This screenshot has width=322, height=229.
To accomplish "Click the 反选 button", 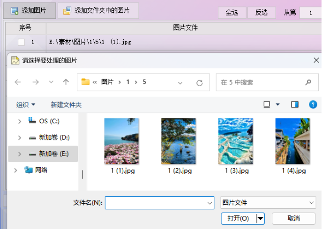I will pyautogui.click(x=262, y=13).
